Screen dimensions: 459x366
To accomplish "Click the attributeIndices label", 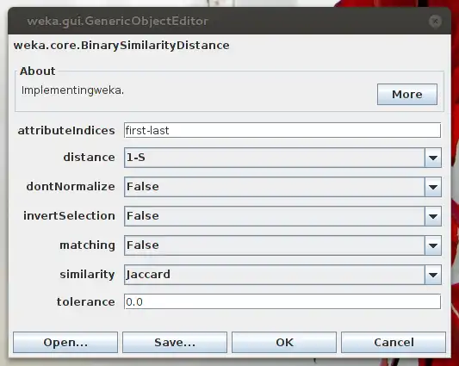I will tap(66, 130).
